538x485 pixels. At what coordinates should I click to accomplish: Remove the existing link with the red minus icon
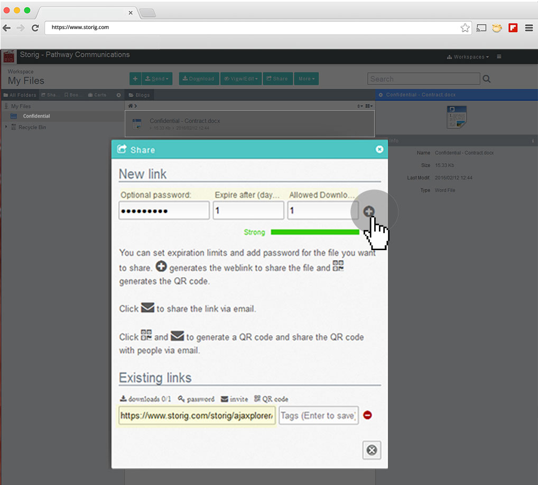point(367,415)
